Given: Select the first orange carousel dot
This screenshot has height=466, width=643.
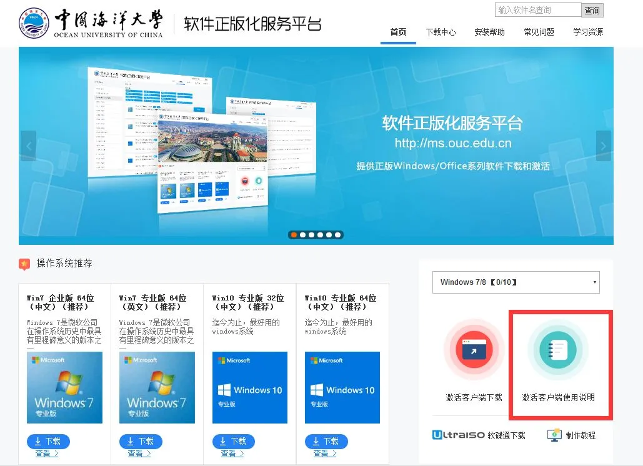Looking at the screenshot, I should (294, 235).
